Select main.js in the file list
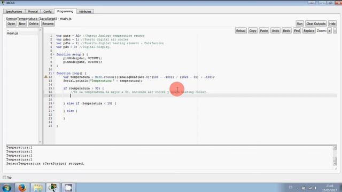Image resolution: width=342 pixels, height=192 pixels. [x=12, y=33]
